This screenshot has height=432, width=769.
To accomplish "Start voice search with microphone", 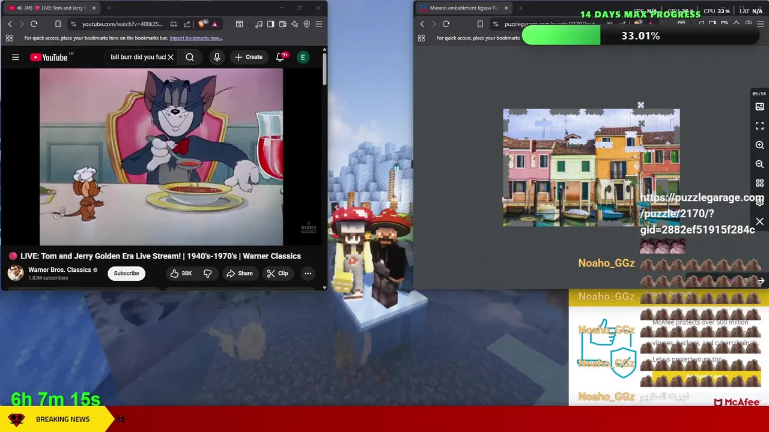I will (x=217, y=57).
